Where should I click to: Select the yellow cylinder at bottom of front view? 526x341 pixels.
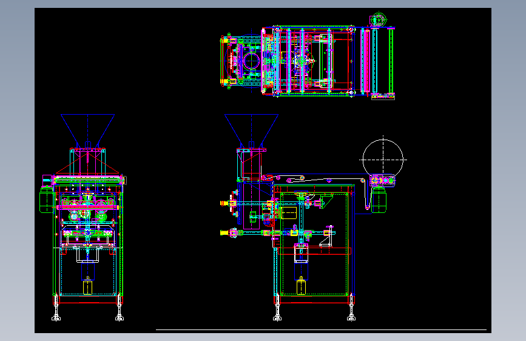(x=87, y=286)
